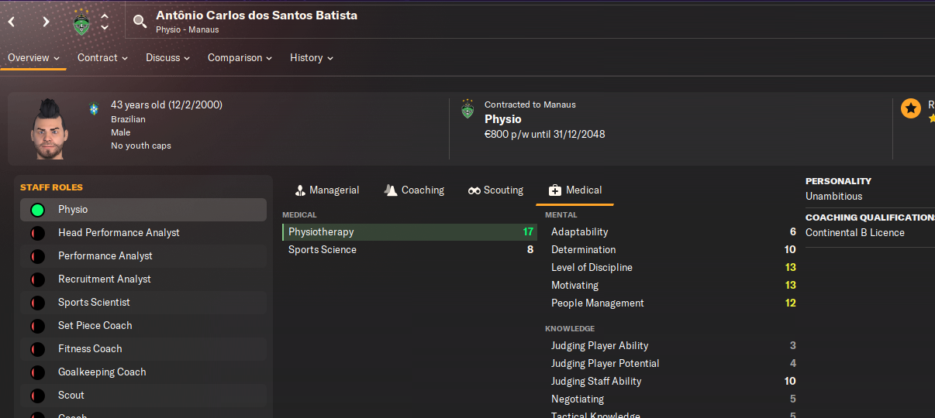Go back using the left arrow
Screen dimensions: 935x418
(12, 22)
